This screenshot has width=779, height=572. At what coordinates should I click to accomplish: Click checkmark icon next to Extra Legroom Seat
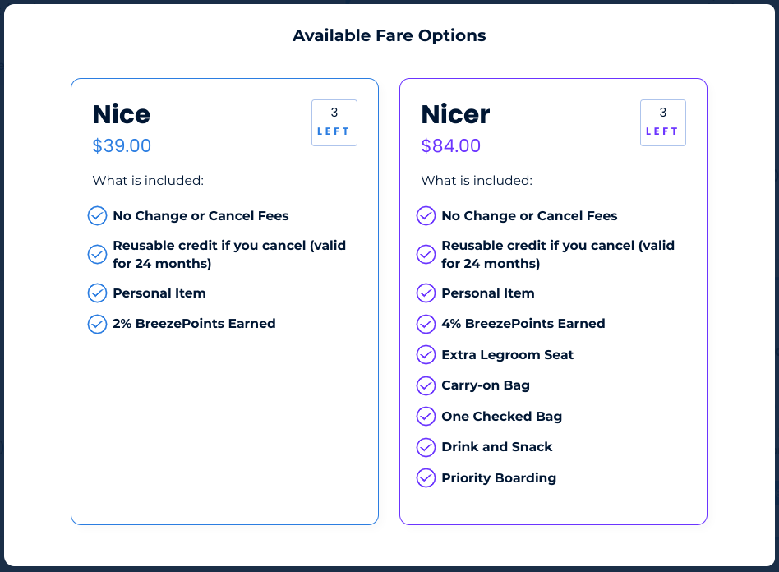[426, 355]
